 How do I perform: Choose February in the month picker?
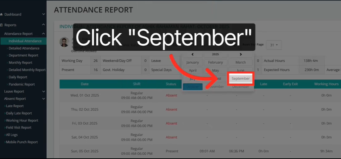[215, 62]
